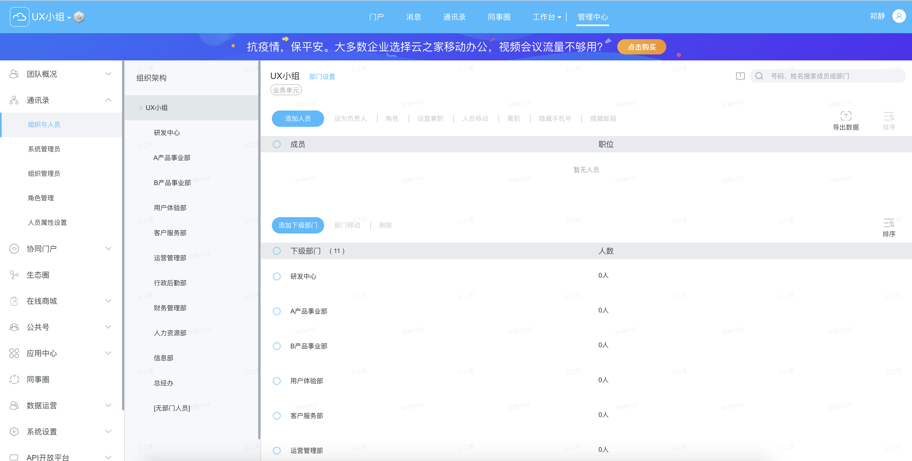Switch to the 通讯录 top tab
The height and width of the screenshot is (461, 912).
coord(454,17)
